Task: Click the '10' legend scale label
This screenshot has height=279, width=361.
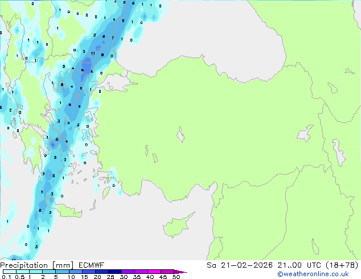Action: coord(71,277)
